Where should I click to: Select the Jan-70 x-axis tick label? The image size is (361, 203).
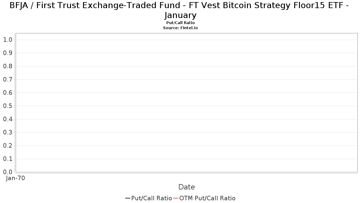pyautogui.click(x=16, y=178)
